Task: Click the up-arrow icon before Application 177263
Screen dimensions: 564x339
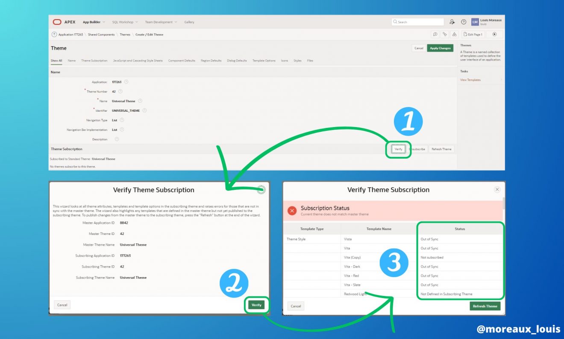Action: (54, 35)
